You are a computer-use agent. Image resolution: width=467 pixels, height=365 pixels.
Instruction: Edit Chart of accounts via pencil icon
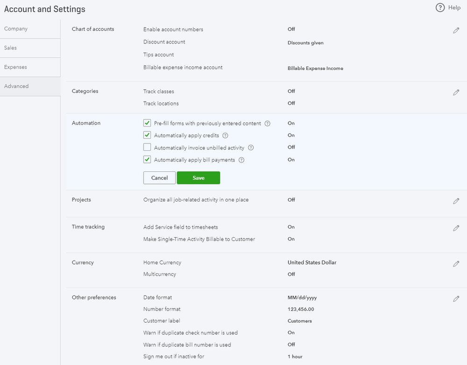point(456,30)
